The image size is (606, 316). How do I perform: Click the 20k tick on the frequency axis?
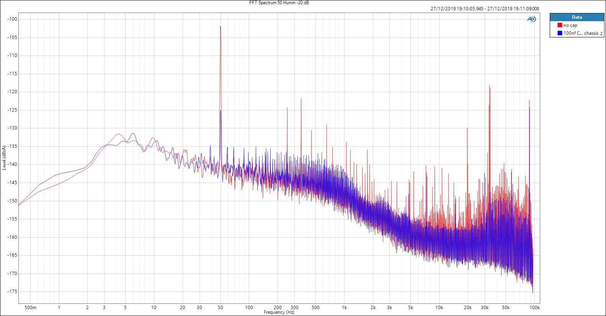(467, 308)
